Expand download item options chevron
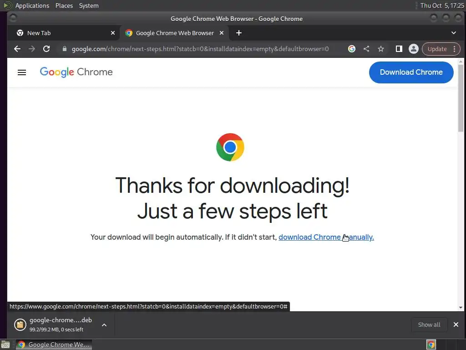The image size is (466, 350). (x=104, y=324)
